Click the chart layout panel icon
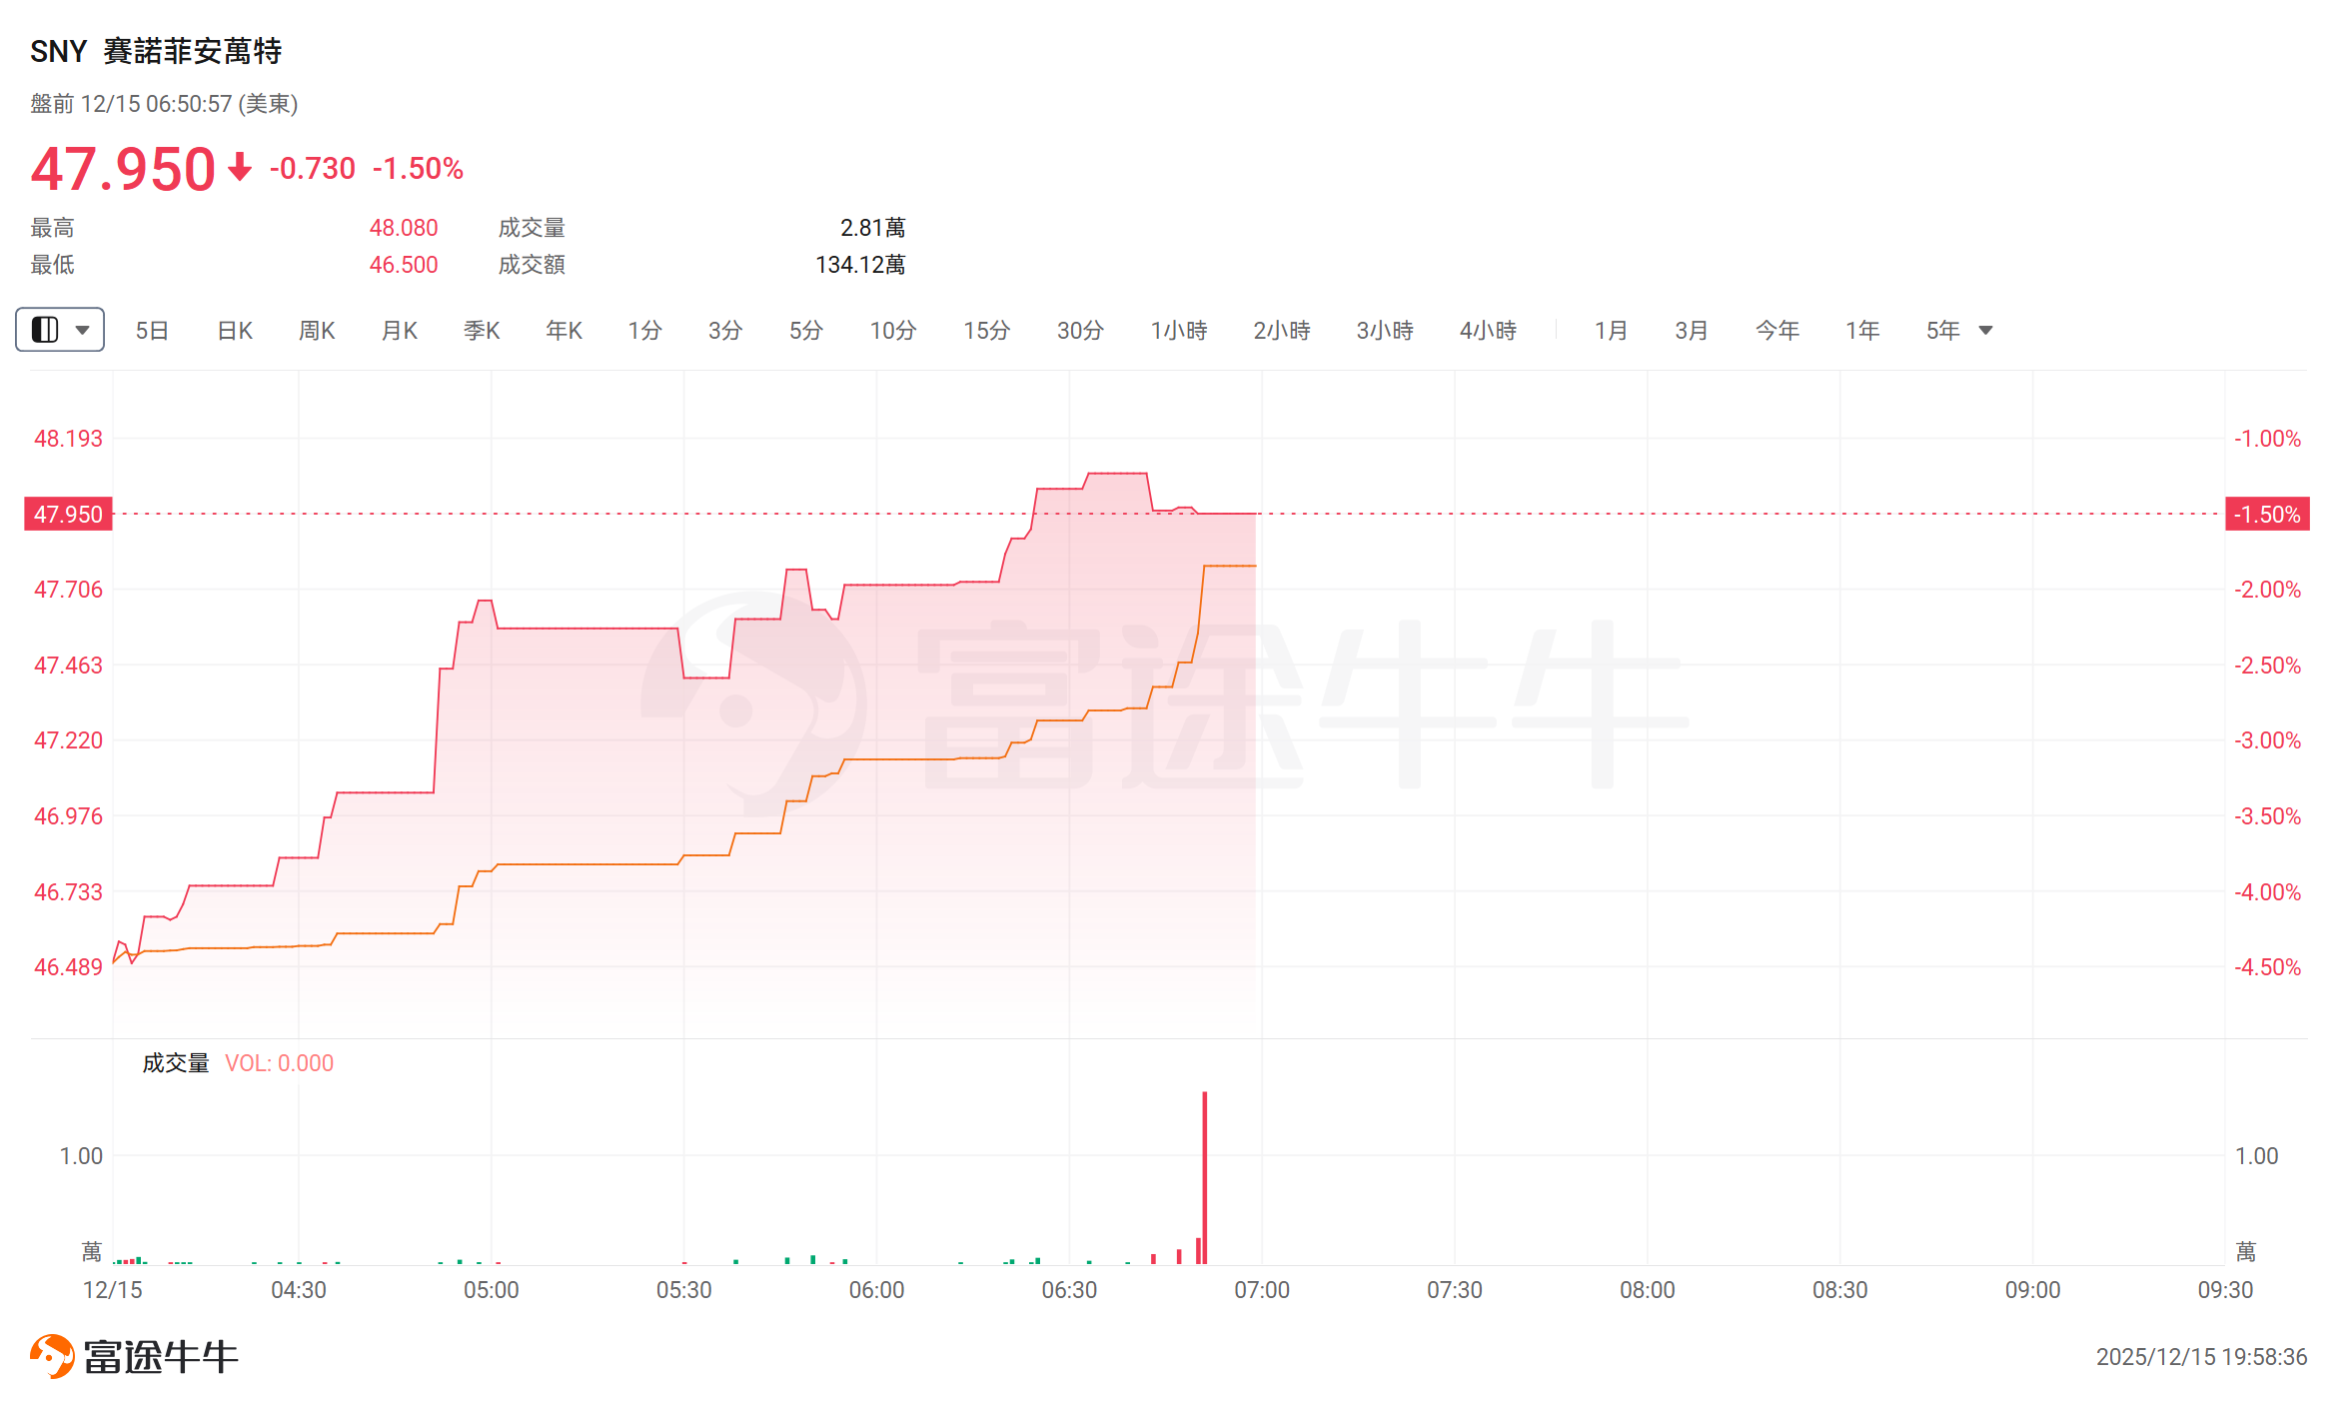Viewport: 2338px width, 1407px height. click(x=45, y=330)
